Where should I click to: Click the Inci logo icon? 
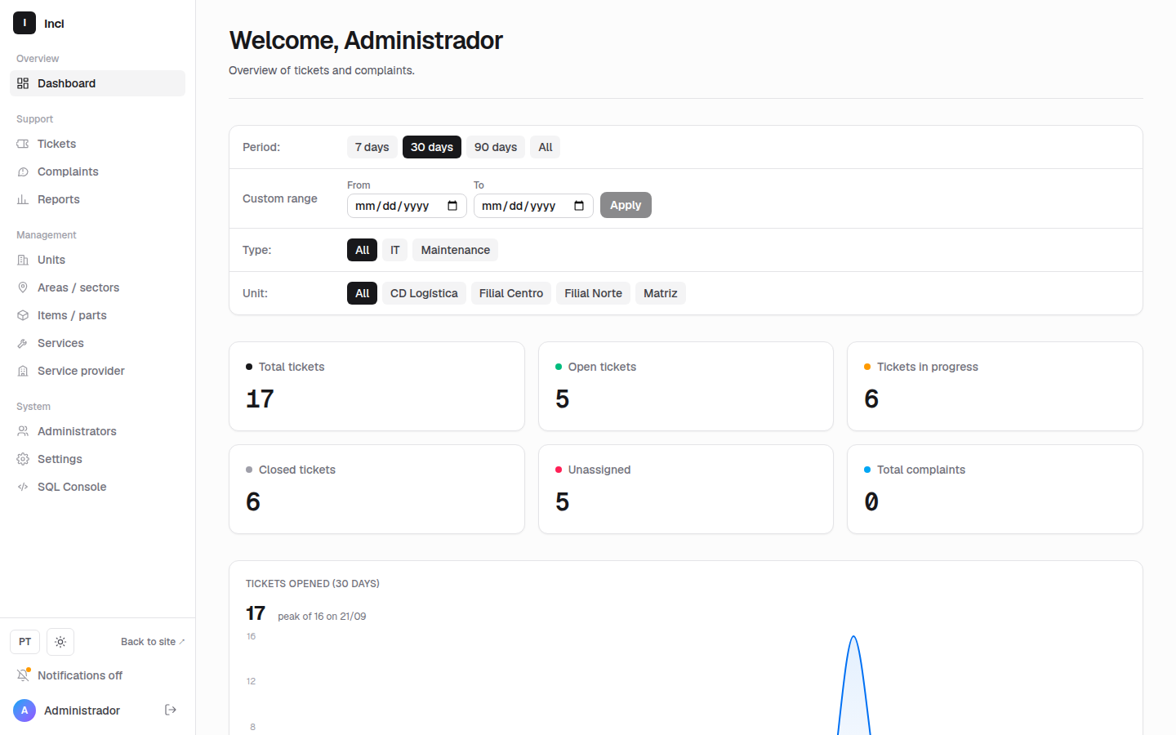(x=24, y=23)
